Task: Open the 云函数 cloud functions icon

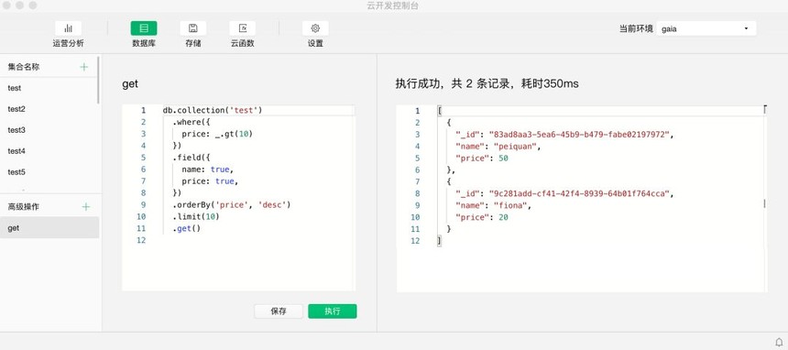Action: coord(242,28)
